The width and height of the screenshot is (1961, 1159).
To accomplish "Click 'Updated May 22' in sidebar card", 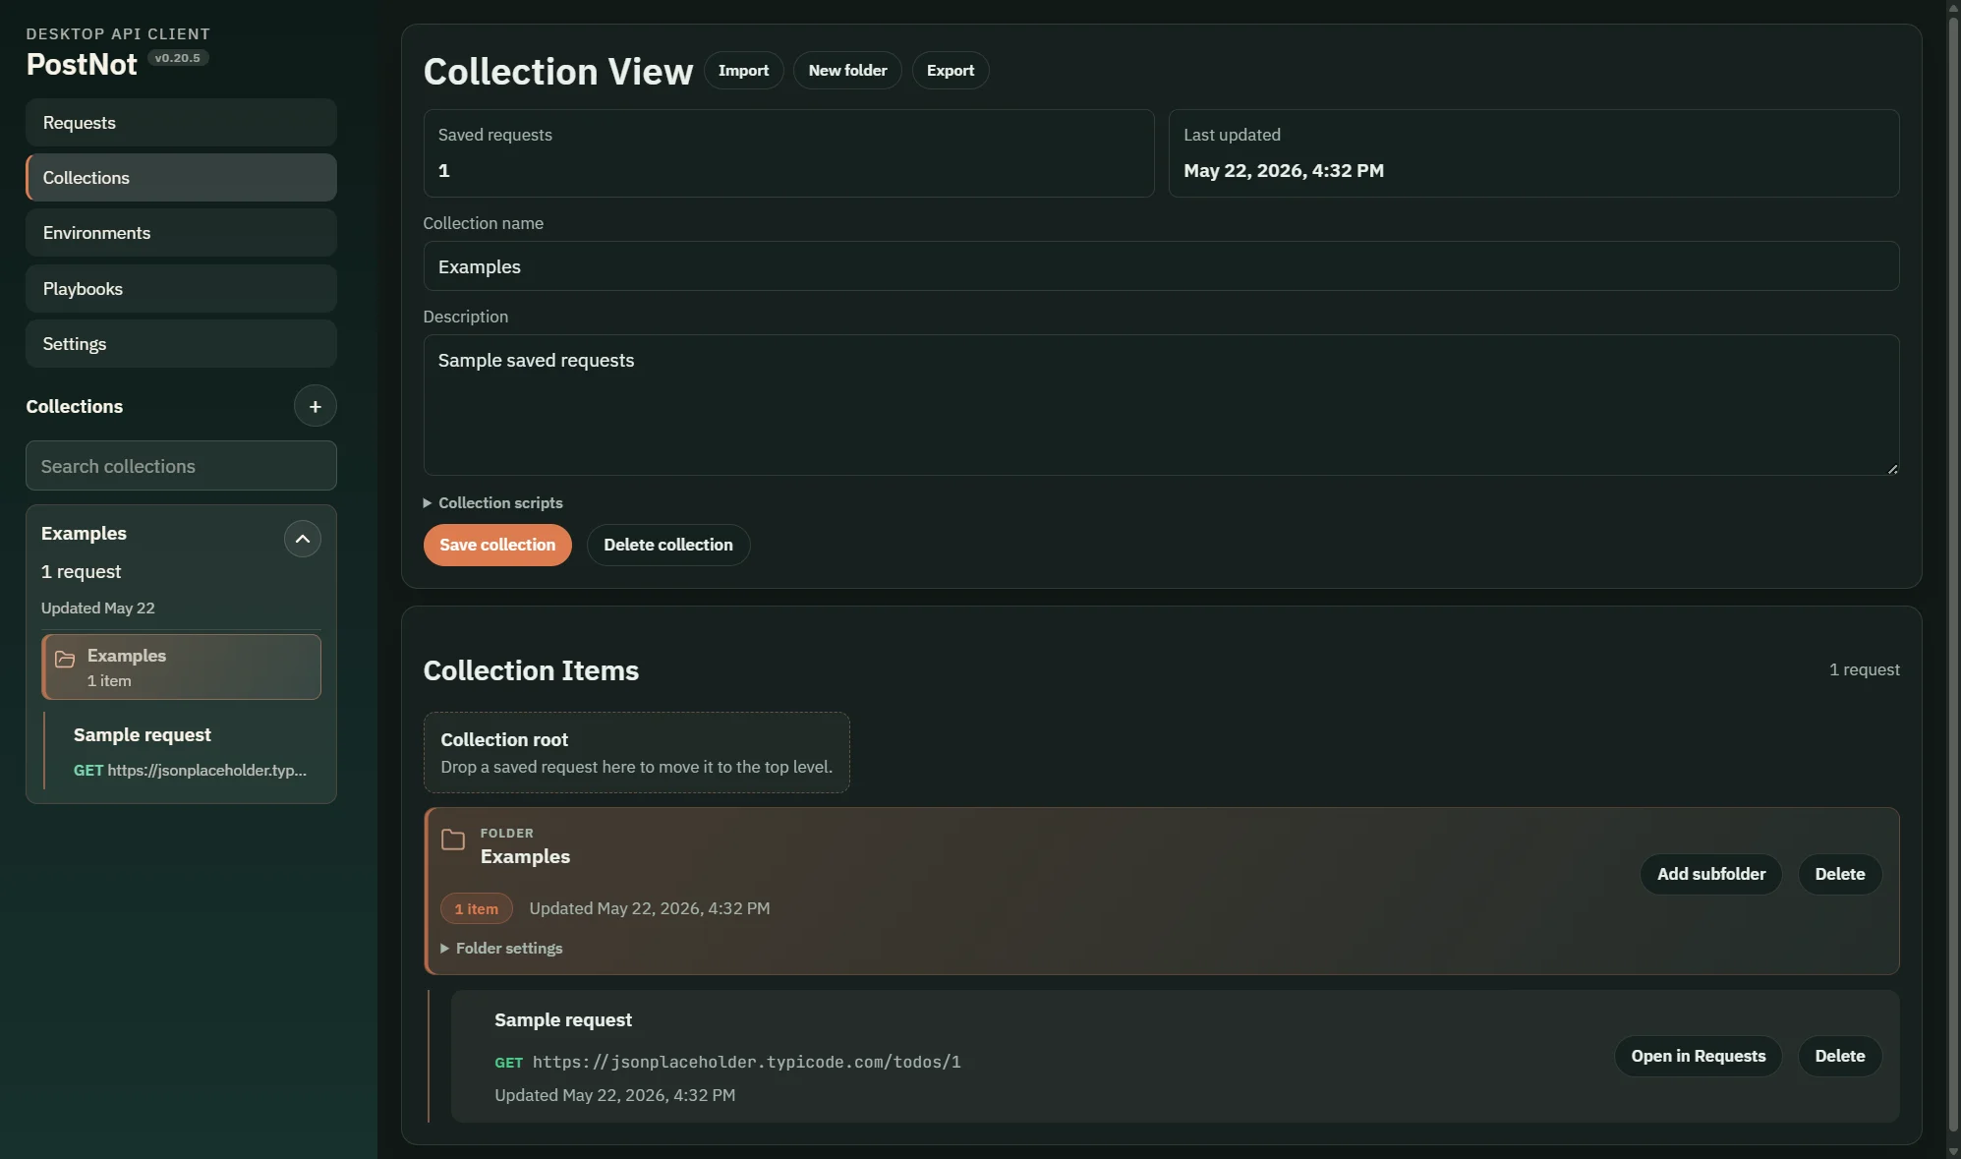I will pyautogui.click(x=98, y=608).
